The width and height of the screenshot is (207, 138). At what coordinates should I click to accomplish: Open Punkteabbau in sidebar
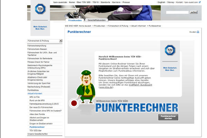pyautogui.click(x=33, y=90)
